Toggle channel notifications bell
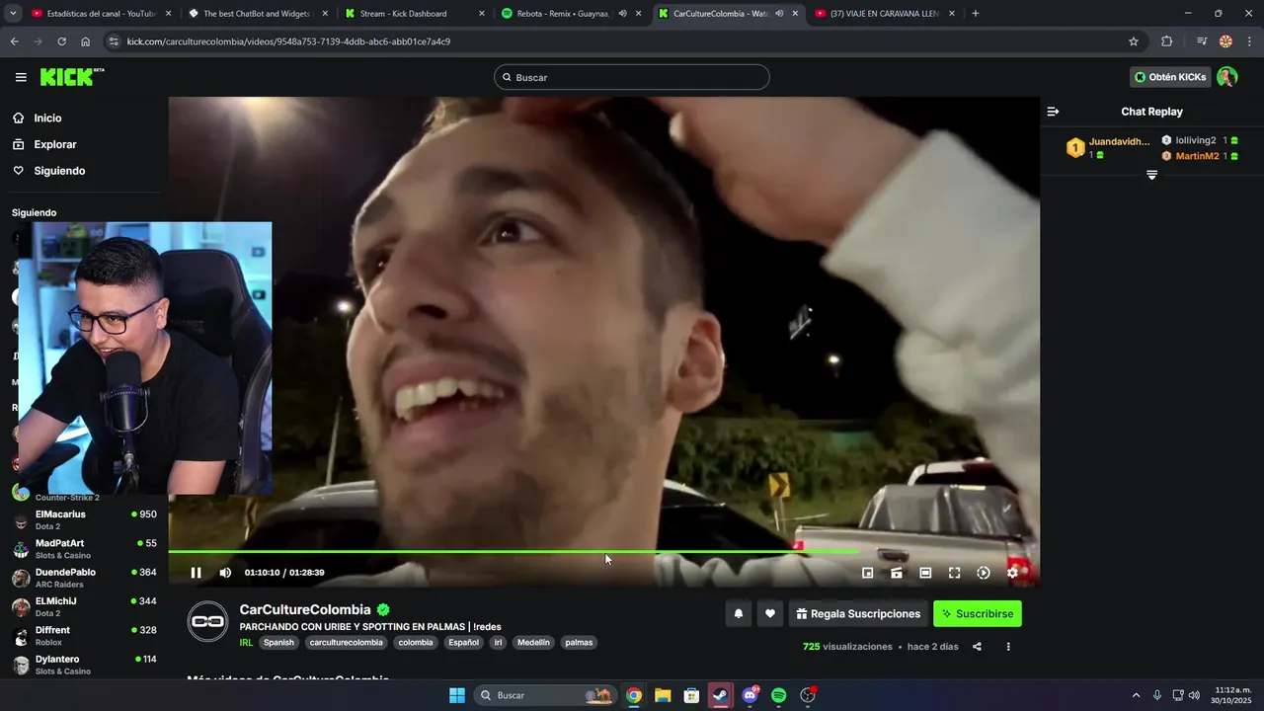Image resolution: width=1264 pixels, height=711 pixels. pos(738,613)
